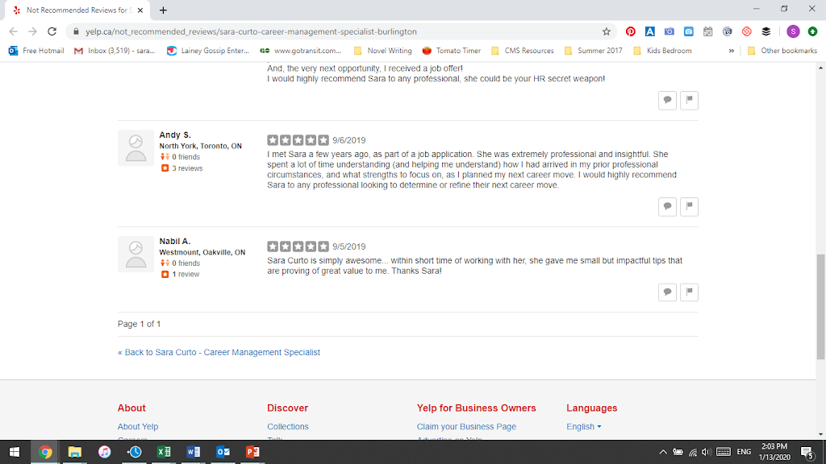The image size is (826, 464).
Task: Open the network icon in system tray
Action: coord(693,452)
